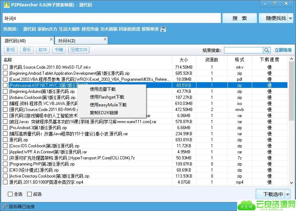Open the 下载选中 dropdown arrow
This screenshot has height=211, width=296.
[x=288, y=194]
